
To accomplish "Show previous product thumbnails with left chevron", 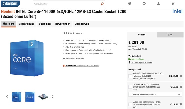I will (x=7, y=97).
